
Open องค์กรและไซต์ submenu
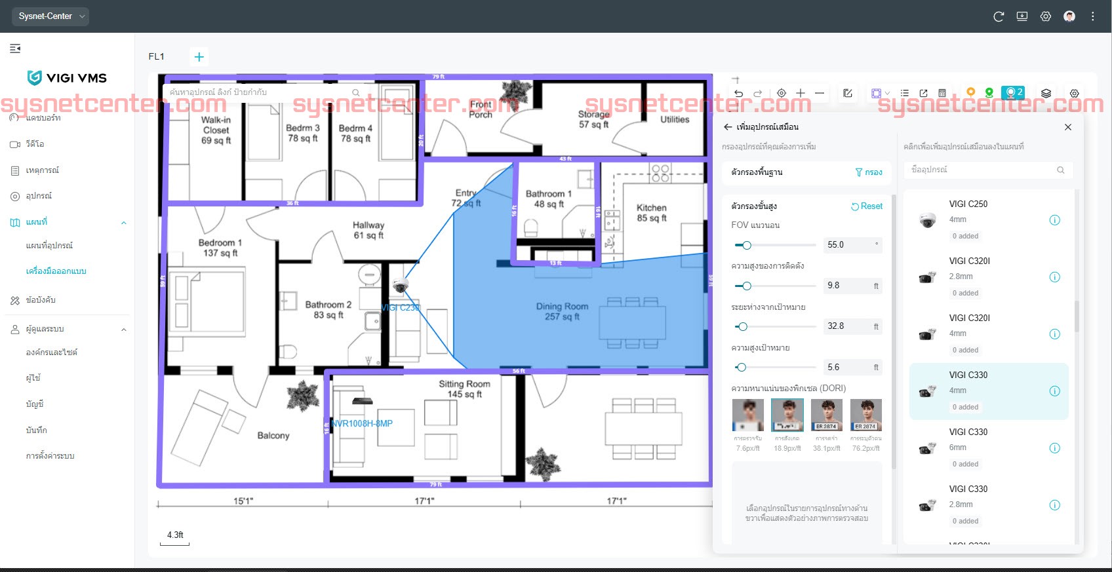51,353
